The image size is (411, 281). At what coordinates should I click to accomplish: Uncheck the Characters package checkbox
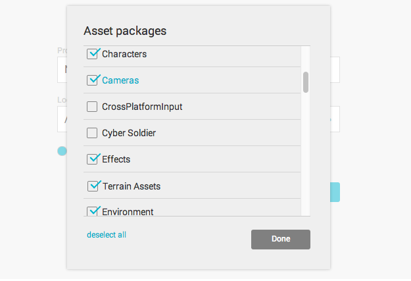click(93, 54)
